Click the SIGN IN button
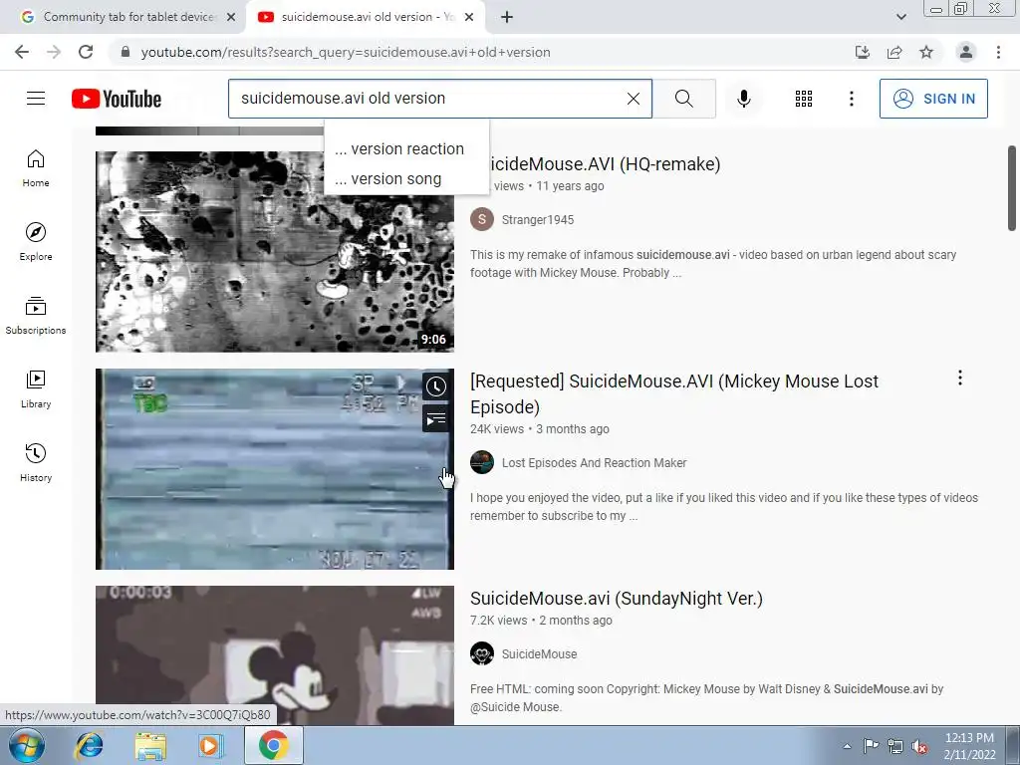The image size is (1020, 765). [x=933, y=99]
